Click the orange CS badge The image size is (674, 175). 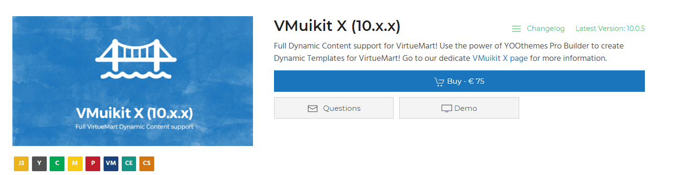[147, 163]
